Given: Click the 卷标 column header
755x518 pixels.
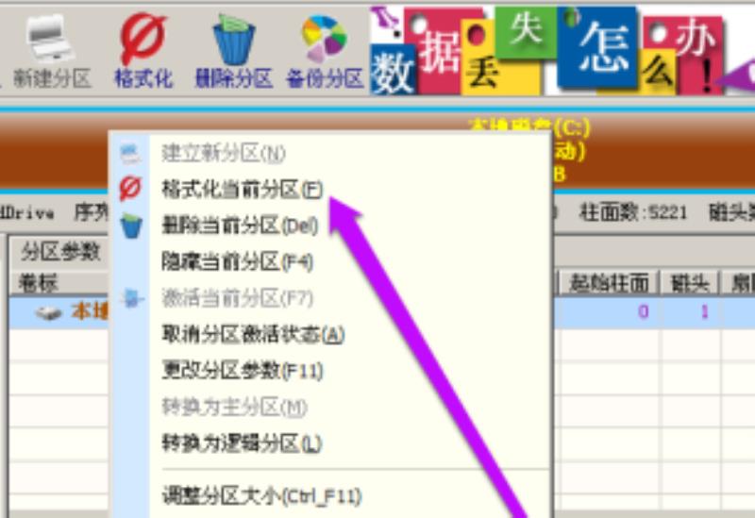Looking at the screenshot, I should (39, 283).
